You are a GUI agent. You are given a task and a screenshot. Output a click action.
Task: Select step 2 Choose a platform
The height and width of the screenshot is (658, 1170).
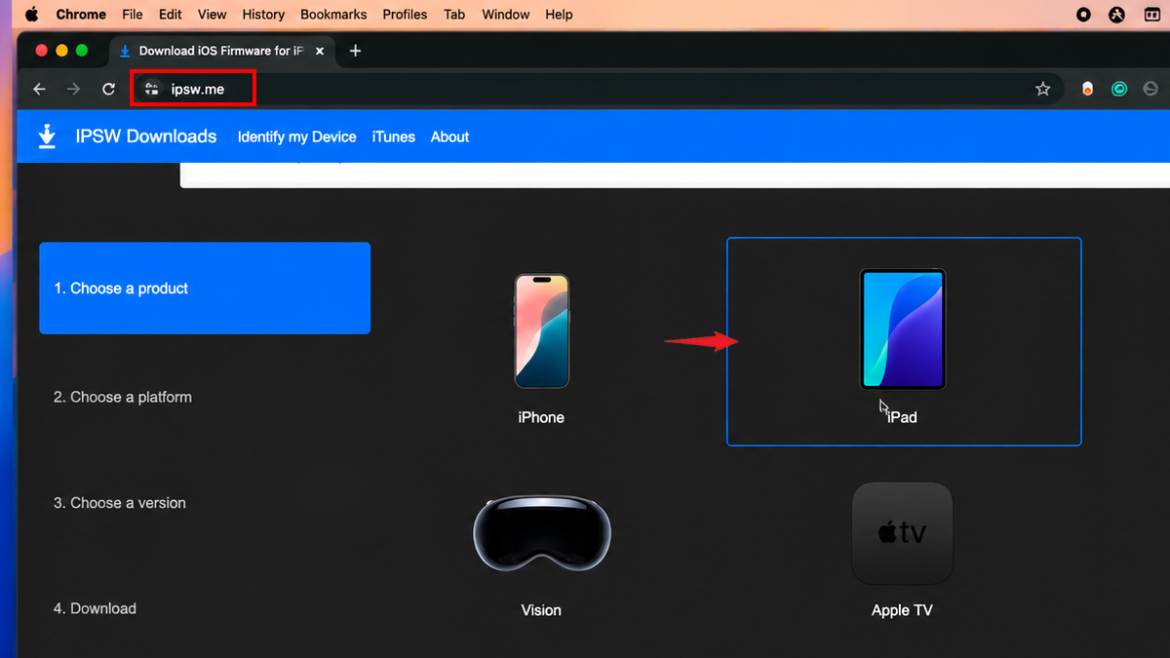pyautogui.click(x=123, y=397)
